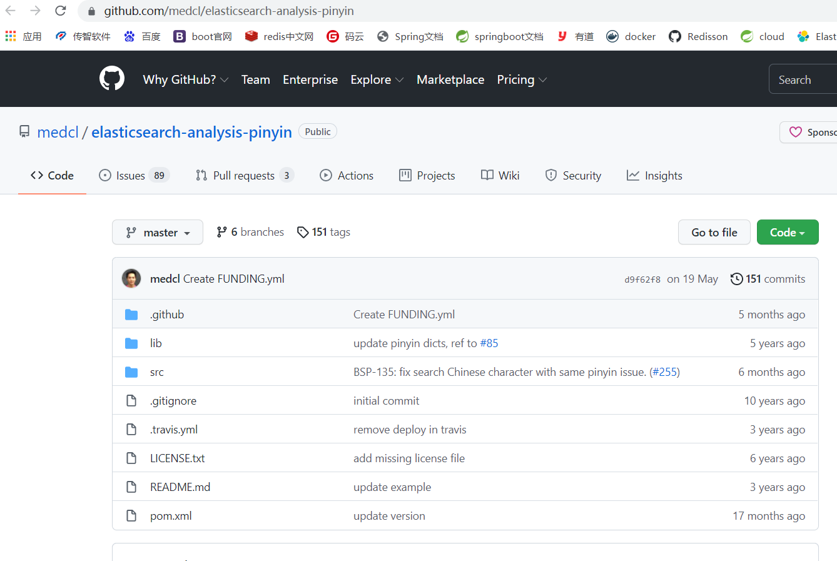
Task: Open the elasticsearch-analysis-pinyin repository link
Action: [191, 132]
